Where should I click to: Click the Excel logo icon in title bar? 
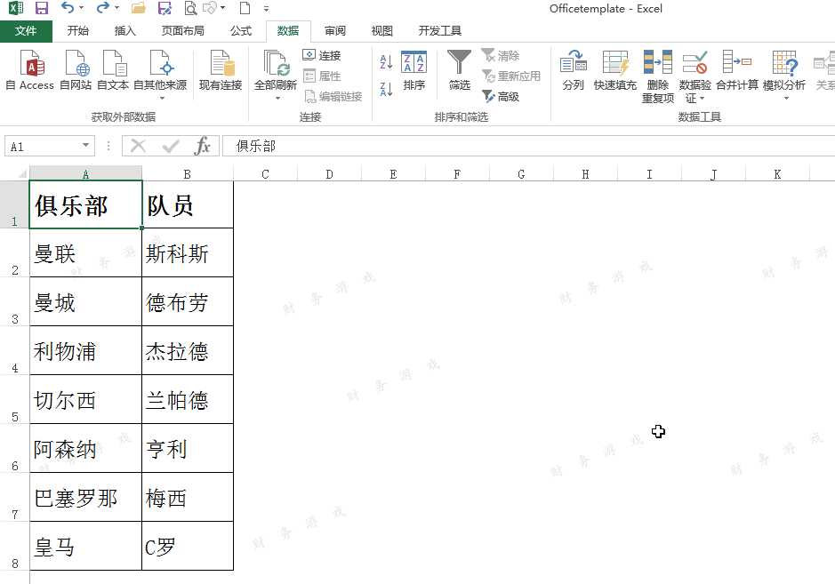16,8
